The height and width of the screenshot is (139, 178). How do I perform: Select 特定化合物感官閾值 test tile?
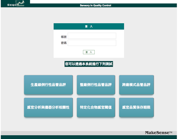click(x=96, y=107)
